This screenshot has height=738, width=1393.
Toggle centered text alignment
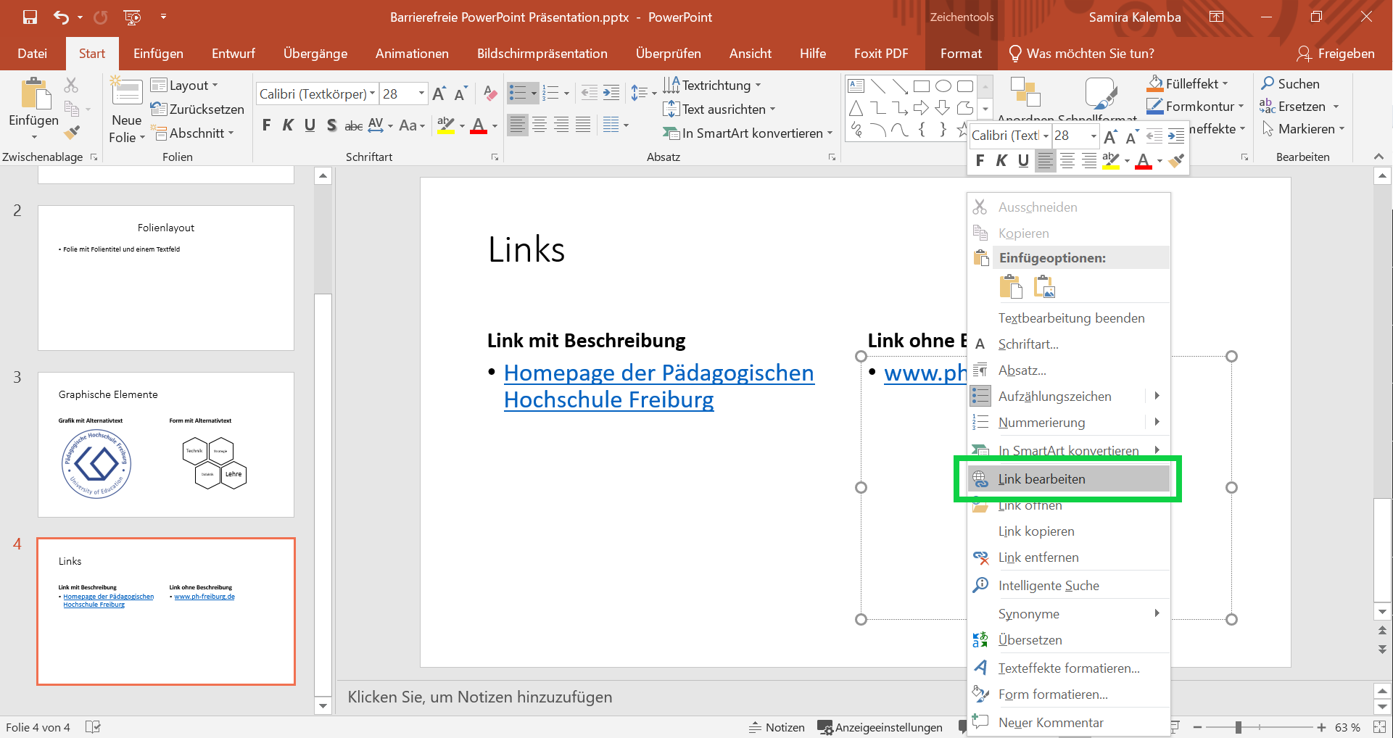pyautogui.click(x=540, y=125)
